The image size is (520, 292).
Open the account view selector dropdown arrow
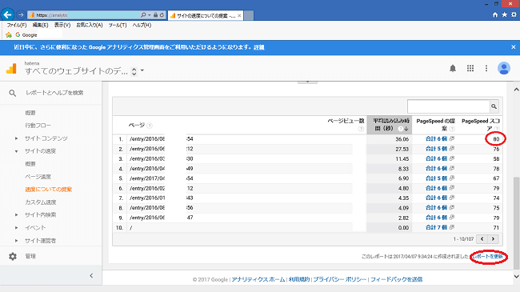[142, 70]
